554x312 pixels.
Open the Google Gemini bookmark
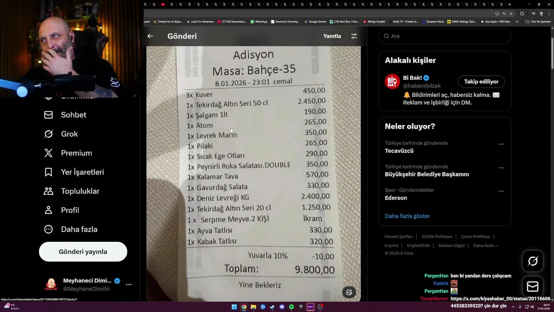315,21
